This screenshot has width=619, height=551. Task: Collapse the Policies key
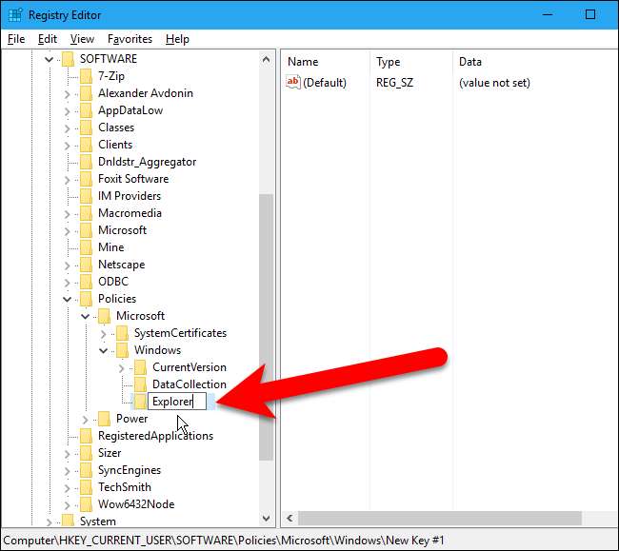[67, 299]
